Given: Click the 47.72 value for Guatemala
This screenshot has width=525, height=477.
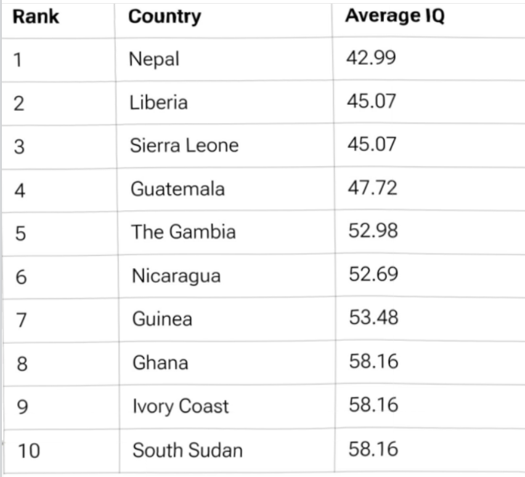Looking at the screenshot, I should point(372,187).
